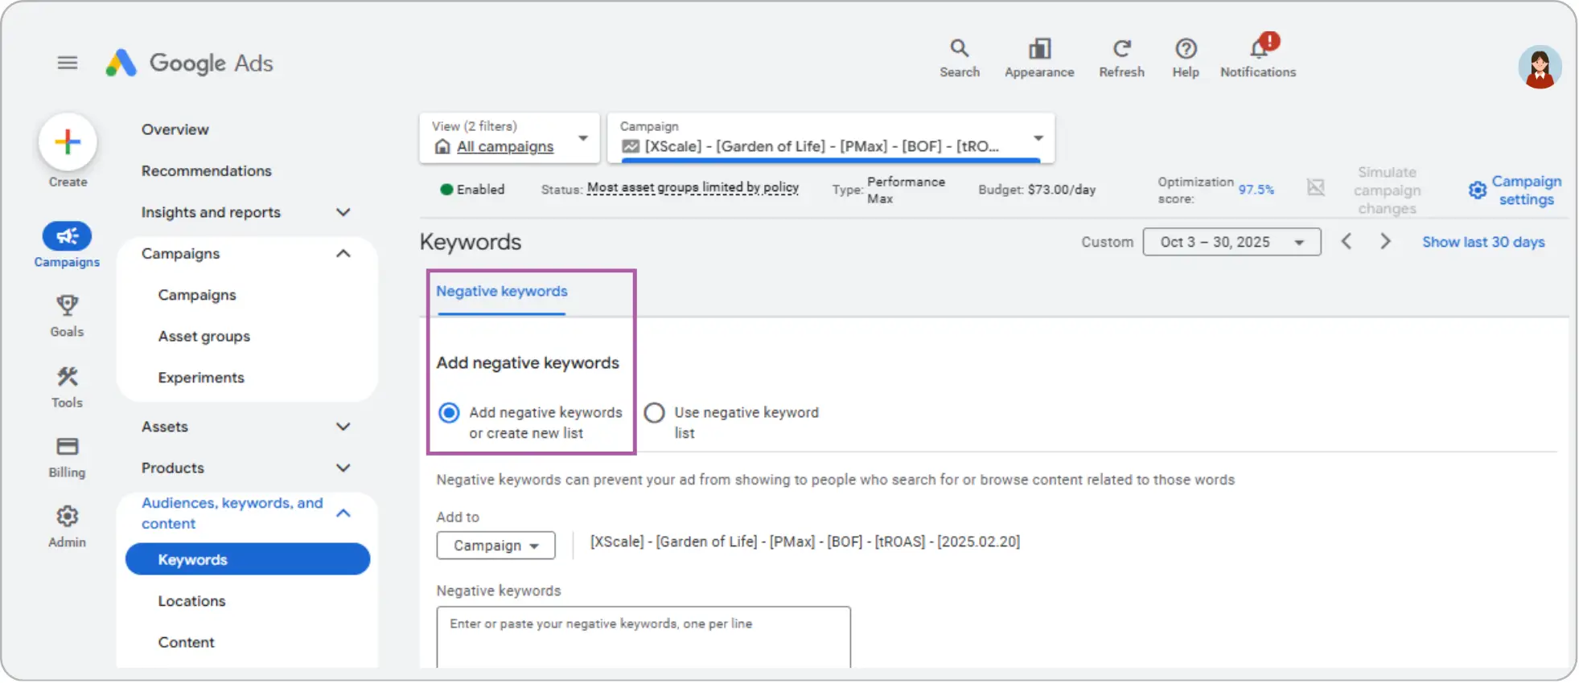Open the Admin gear icon
Screen dimensions: 1579x683
coord(67,516)
